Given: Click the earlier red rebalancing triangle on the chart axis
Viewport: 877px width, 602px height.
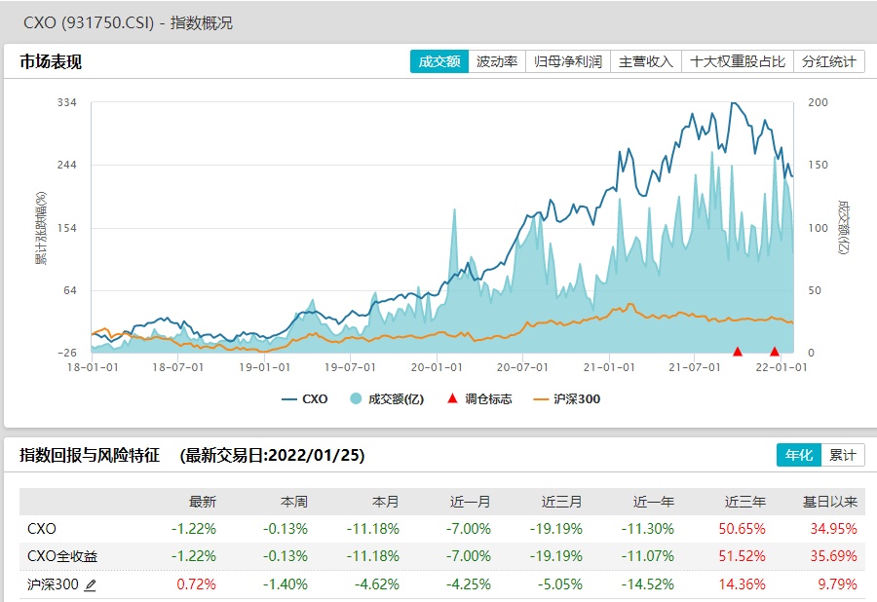Looking at the screenshot, I should pyautogui.click(x=738, y=352).
